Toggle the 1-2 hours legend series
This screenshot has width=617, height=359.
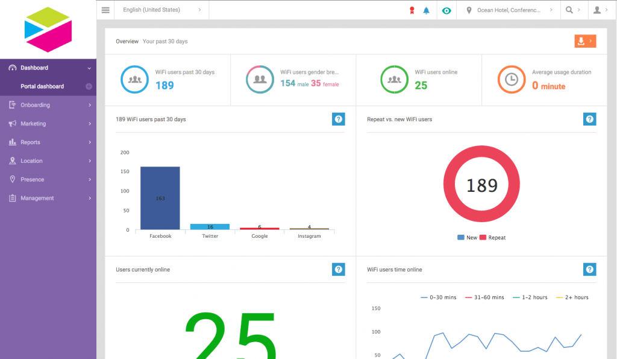tap(530, 297)
